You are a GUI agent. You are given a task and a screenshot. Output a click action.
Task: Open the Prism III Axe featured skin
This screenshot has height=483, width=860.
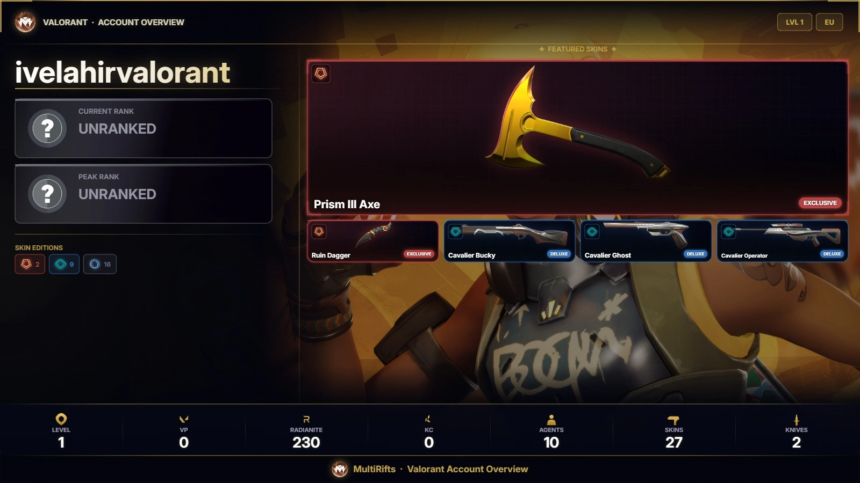[x=578, y=137]
